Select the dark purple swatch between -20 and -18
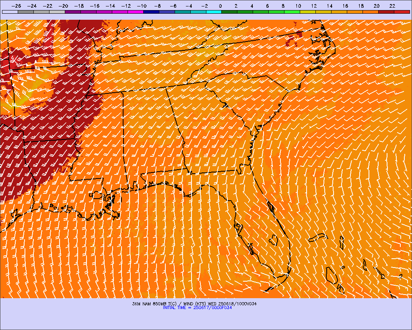The width and height of the screenshot is (412, 330). (x=73, y=12)
